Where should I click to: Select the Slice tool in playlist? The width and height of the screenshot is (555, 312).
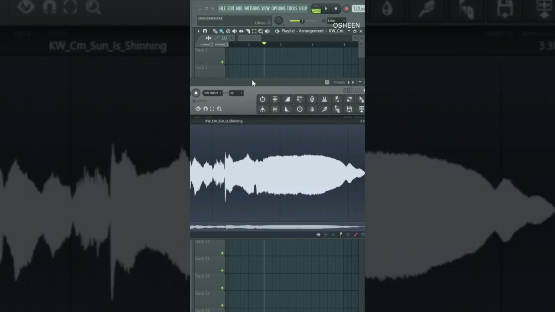[x=248, y=31]
